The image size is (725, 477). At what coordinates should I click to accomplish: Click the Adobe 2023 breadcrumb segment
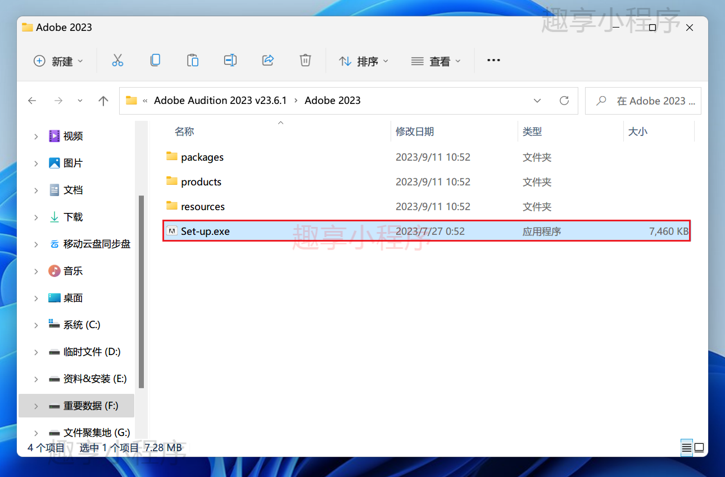(333, 101)
